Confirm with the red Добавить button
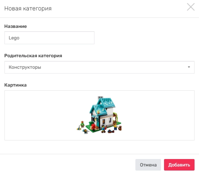 point(179,165)
